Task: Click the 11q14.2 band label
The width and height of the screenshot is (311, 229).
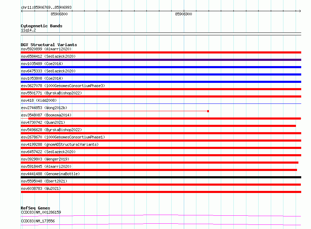Action: (28, 30)
